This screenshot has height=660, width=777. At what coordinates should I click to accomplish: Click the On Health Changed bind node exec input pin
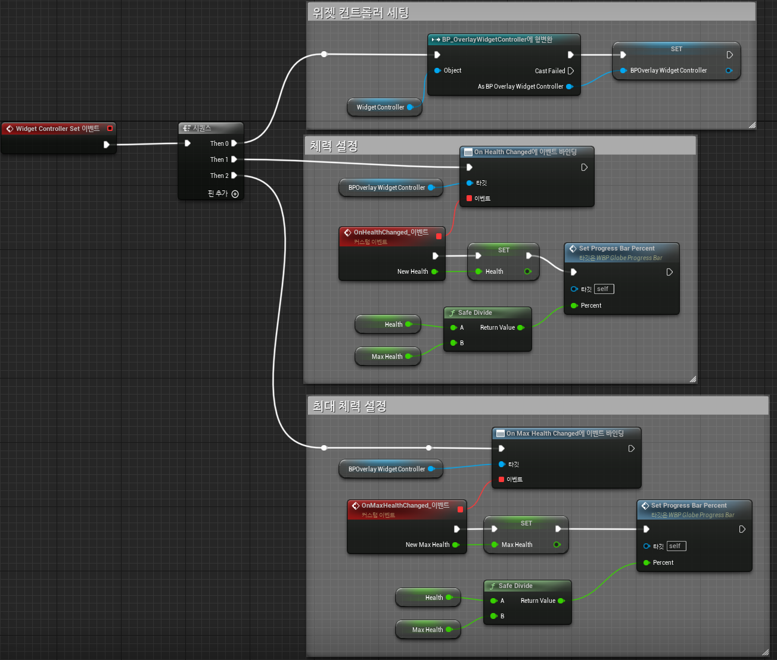pos(470,167)
